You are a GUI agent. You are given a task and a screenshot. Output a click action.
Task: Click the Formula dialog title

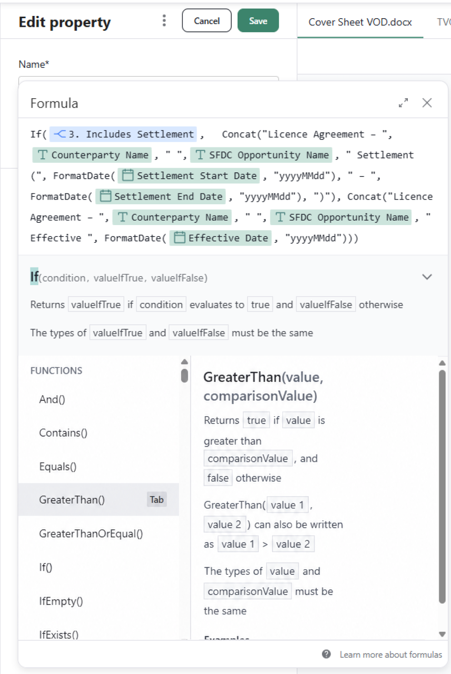[54, 103]
